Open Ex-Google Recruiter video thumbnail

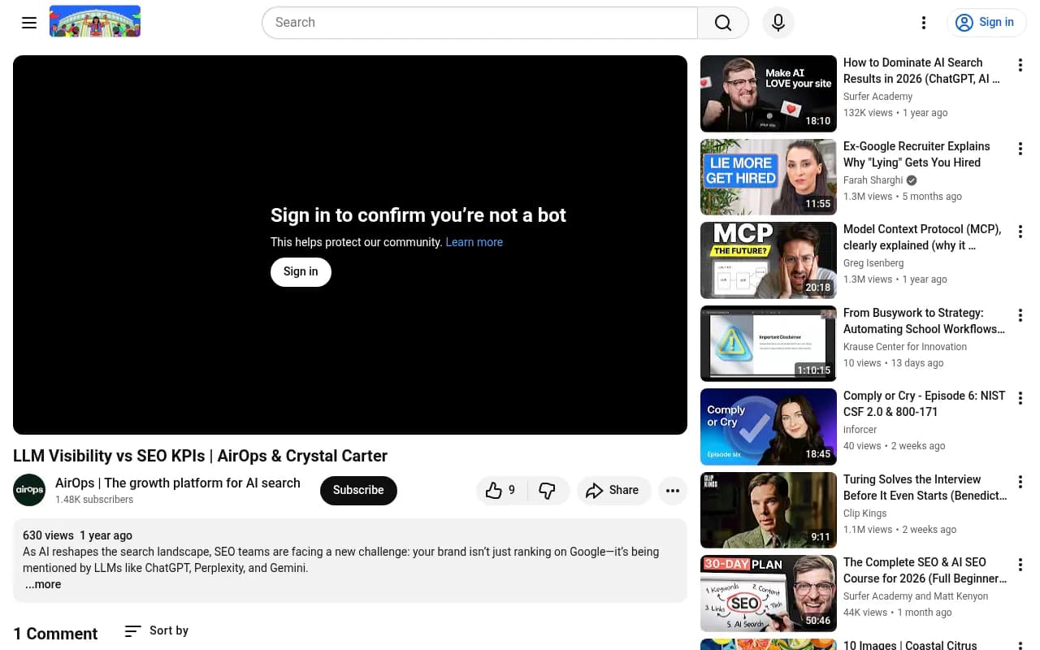tap(769, 177)
